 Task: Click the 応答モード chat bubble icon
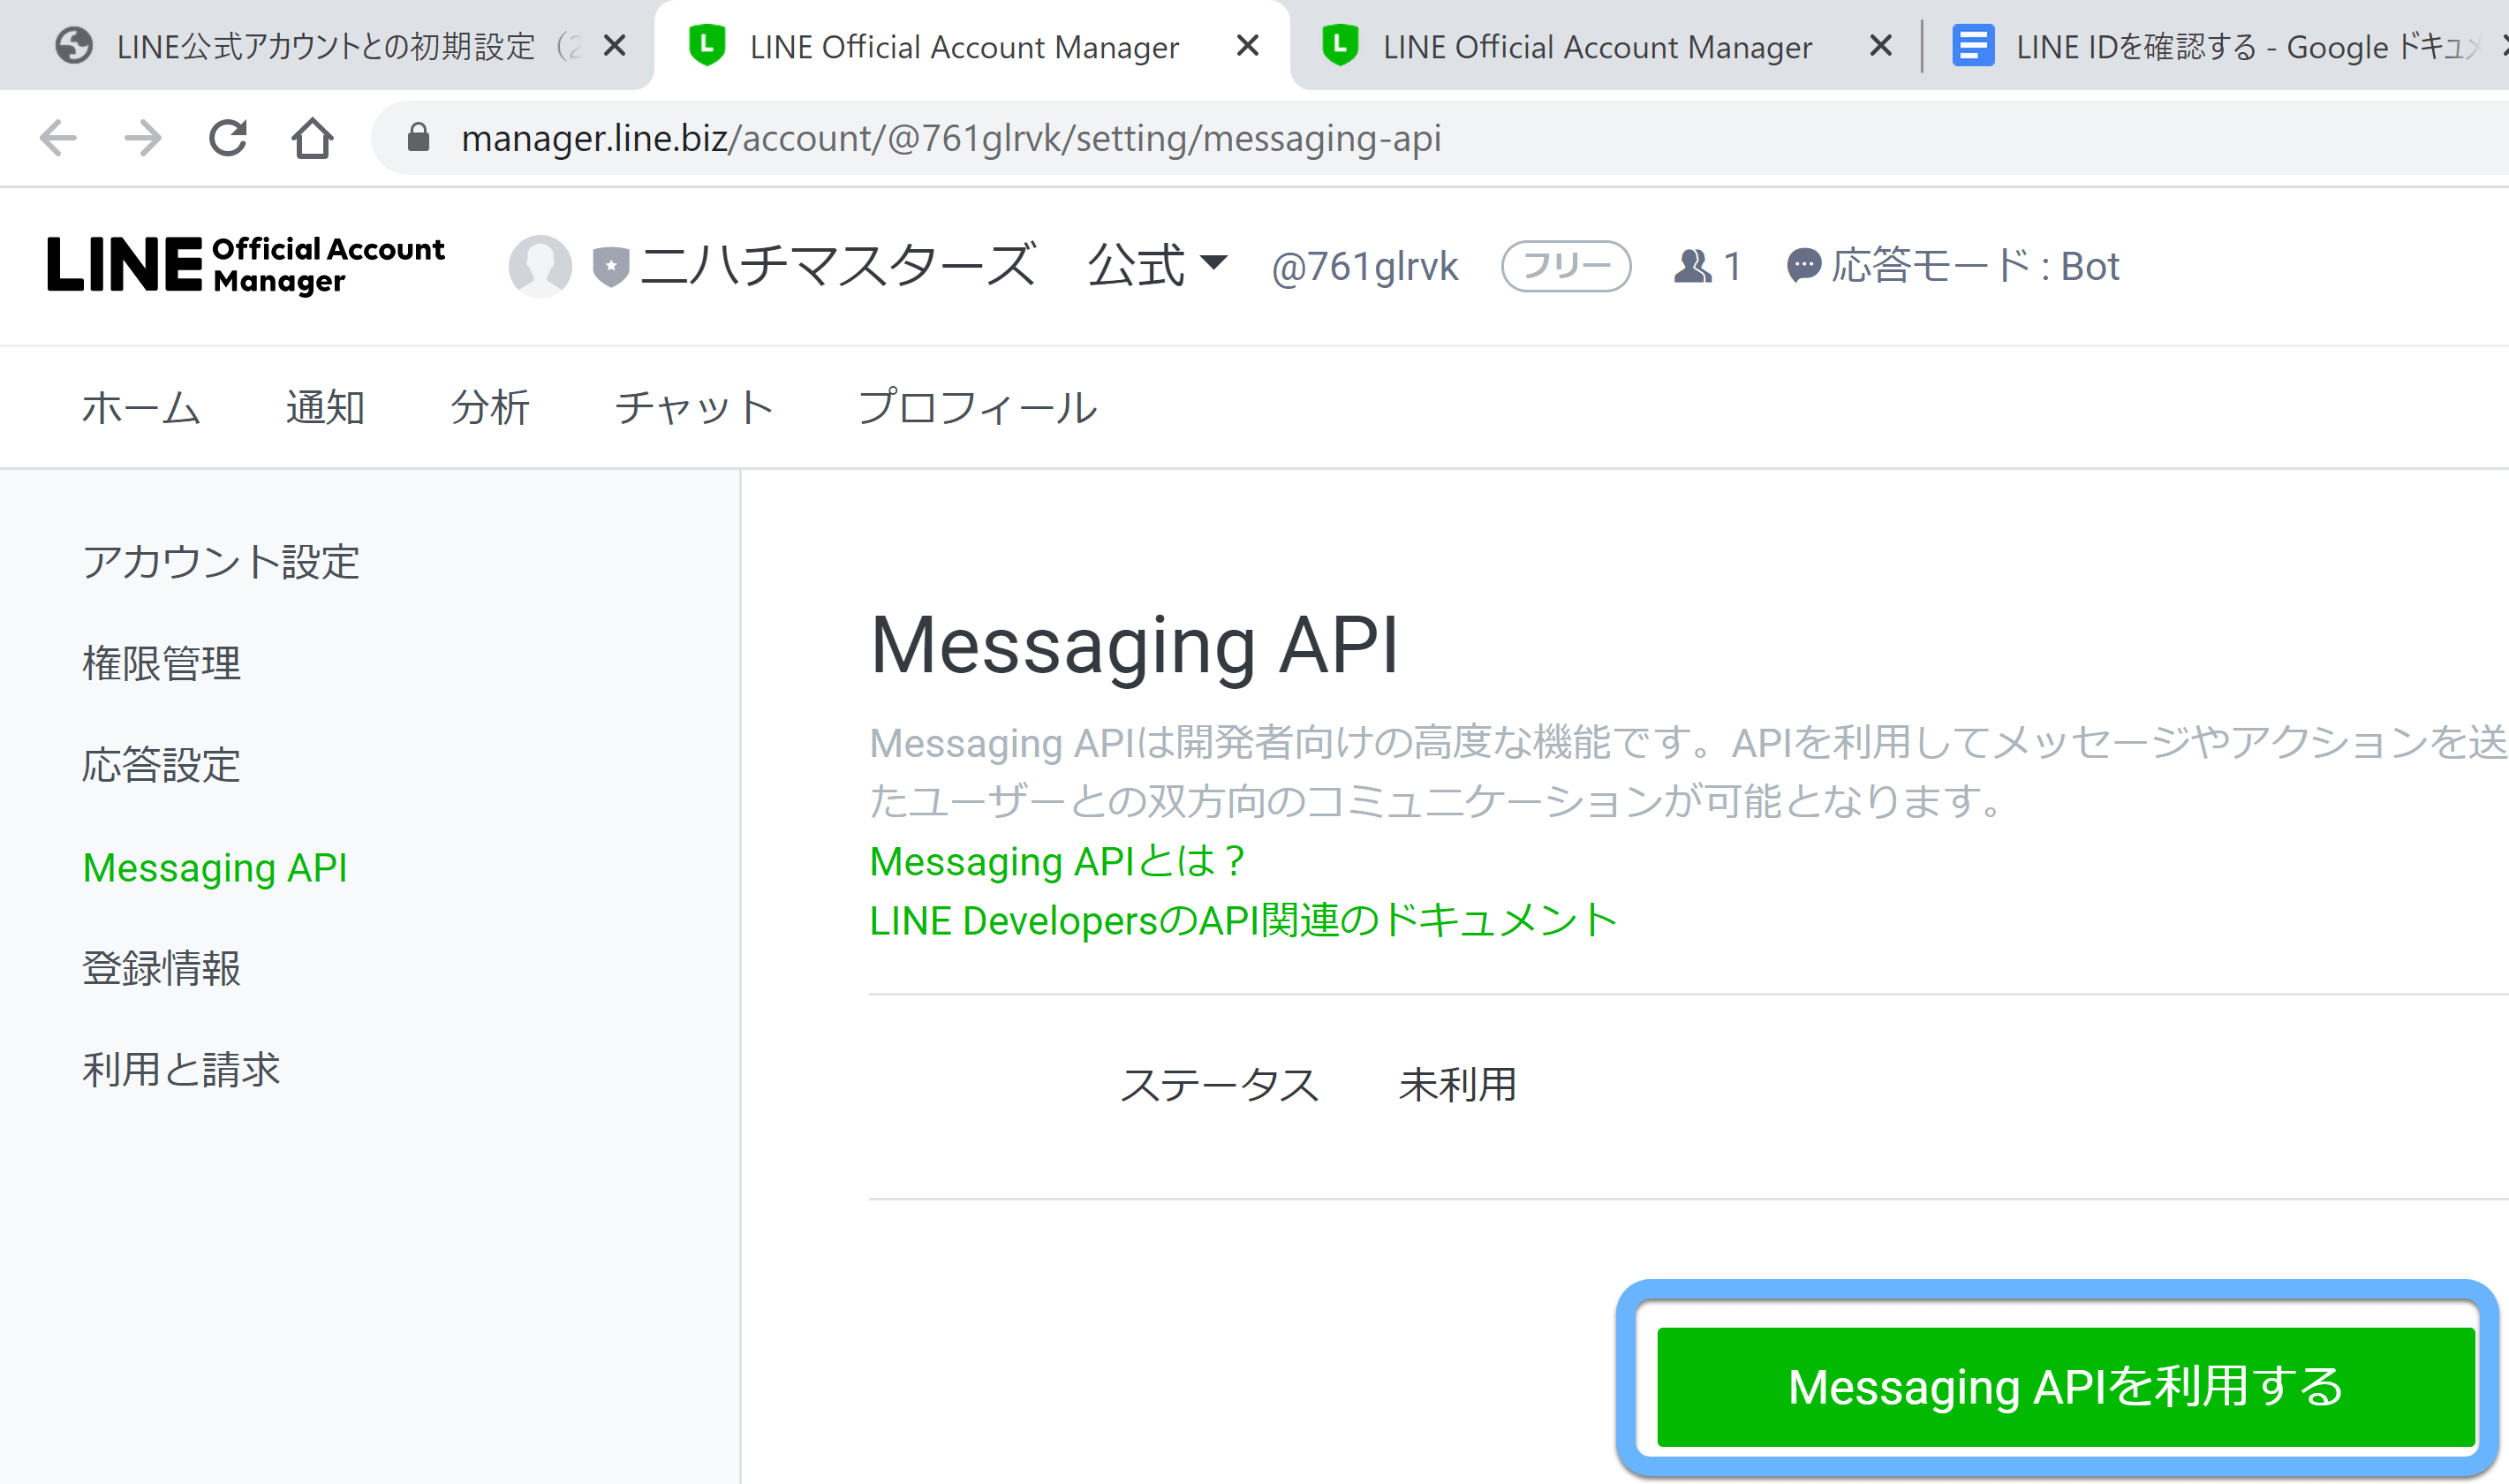pyautogui.click(x=1803, y=266)
